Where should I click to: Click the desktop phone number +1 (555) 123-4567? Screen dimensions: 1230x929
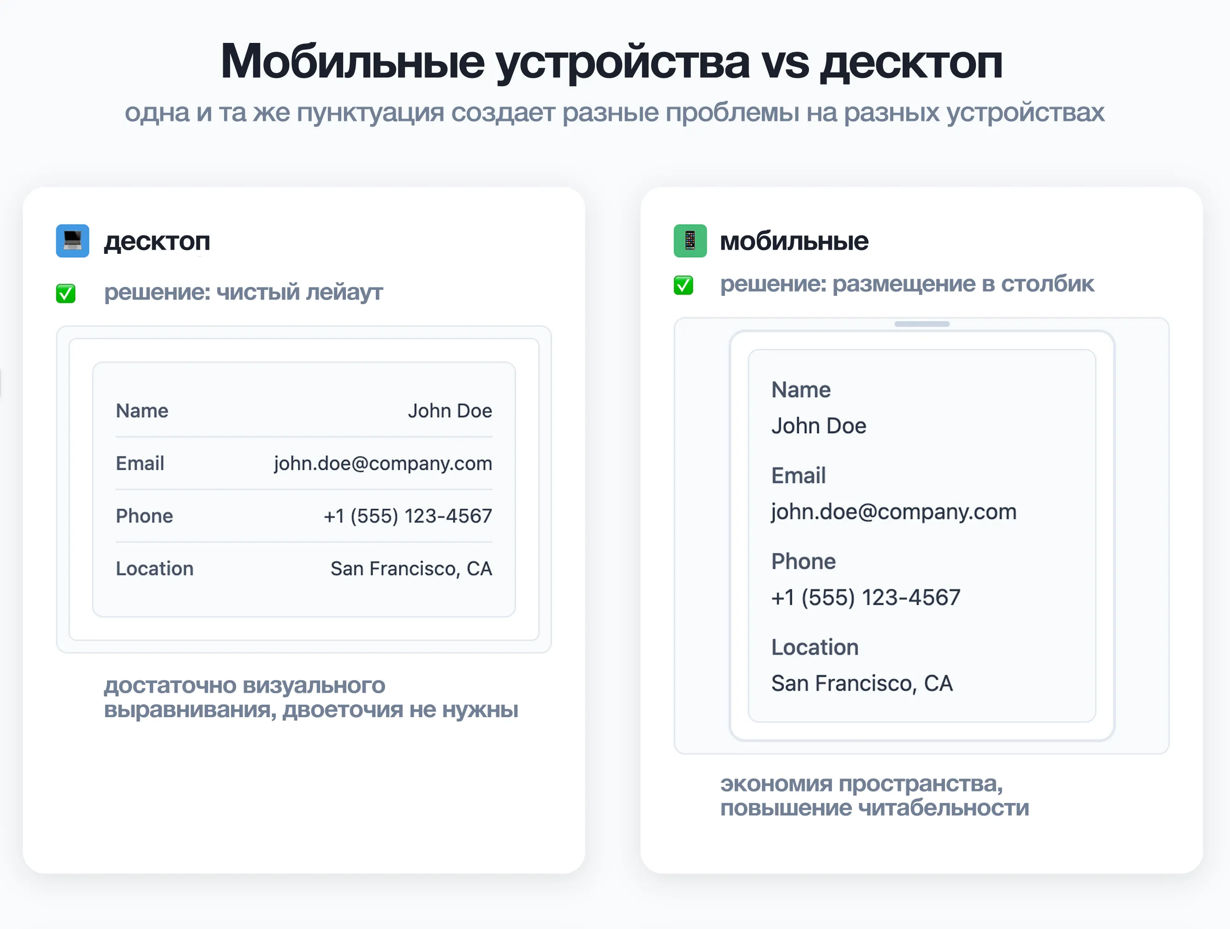(408, 515)
